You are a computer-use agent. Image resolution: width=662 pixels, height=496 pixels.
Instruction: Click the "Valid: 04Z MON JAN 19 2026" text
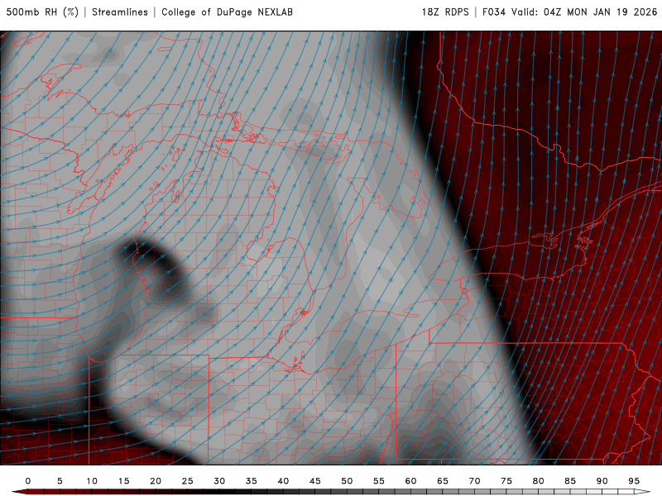coord(584,12)
